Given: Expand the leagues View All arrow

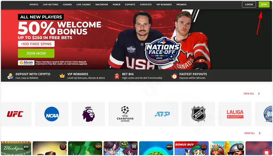Looking at the screenshot, I should pyautogui.click(x=259, y=94).
